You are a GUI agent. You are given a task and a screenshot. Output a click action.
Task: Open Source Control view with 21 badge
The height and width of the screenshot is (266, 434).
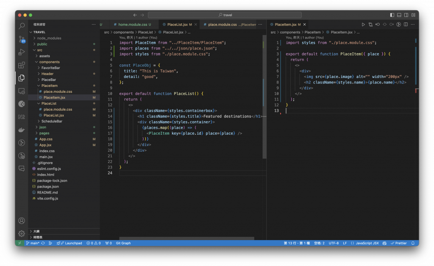22,39
